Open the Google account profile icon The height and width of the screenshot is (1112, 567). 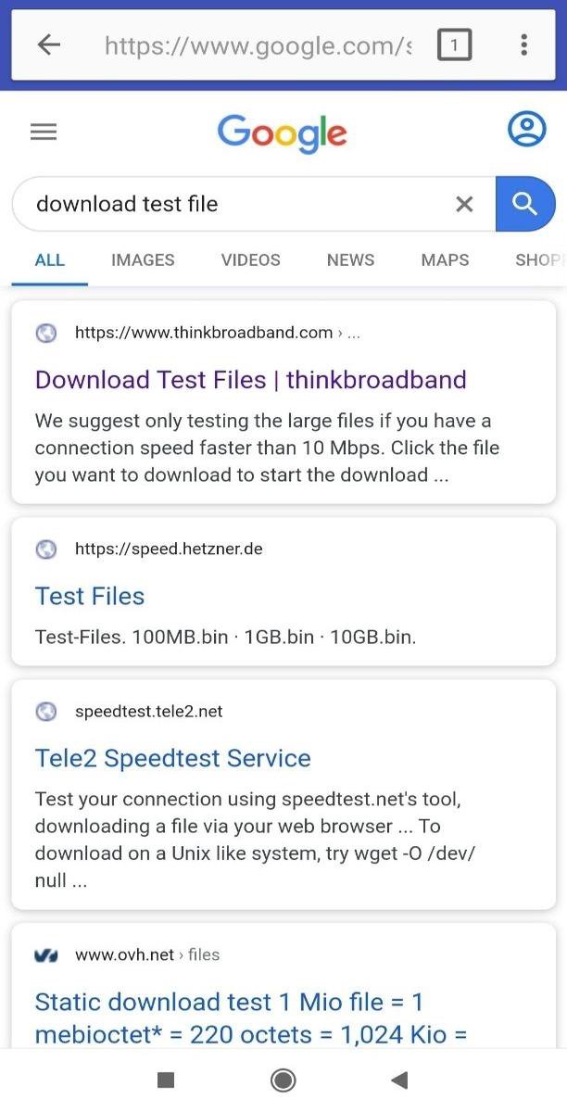click(x=527, y=129)
